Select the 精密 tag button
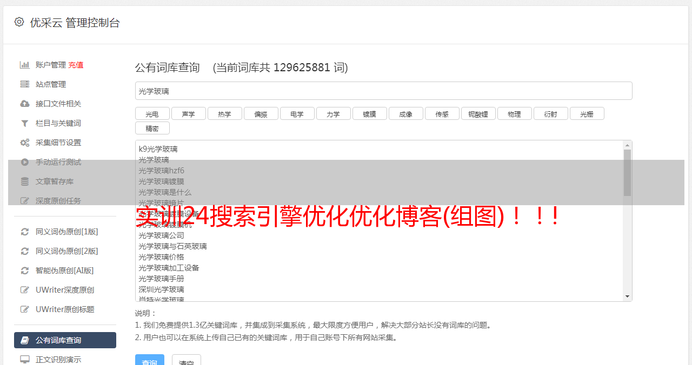 [152, 129]
